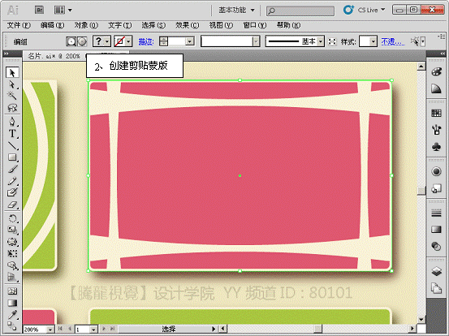Select the Direct Selection tool
The height and width of the screenshot is (336, 449).
click(x=12, y=84)
